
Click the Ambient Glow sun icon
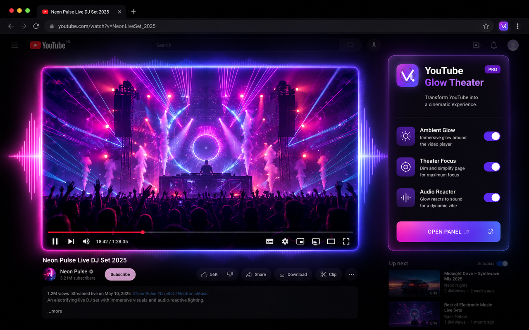click(406, 136)
